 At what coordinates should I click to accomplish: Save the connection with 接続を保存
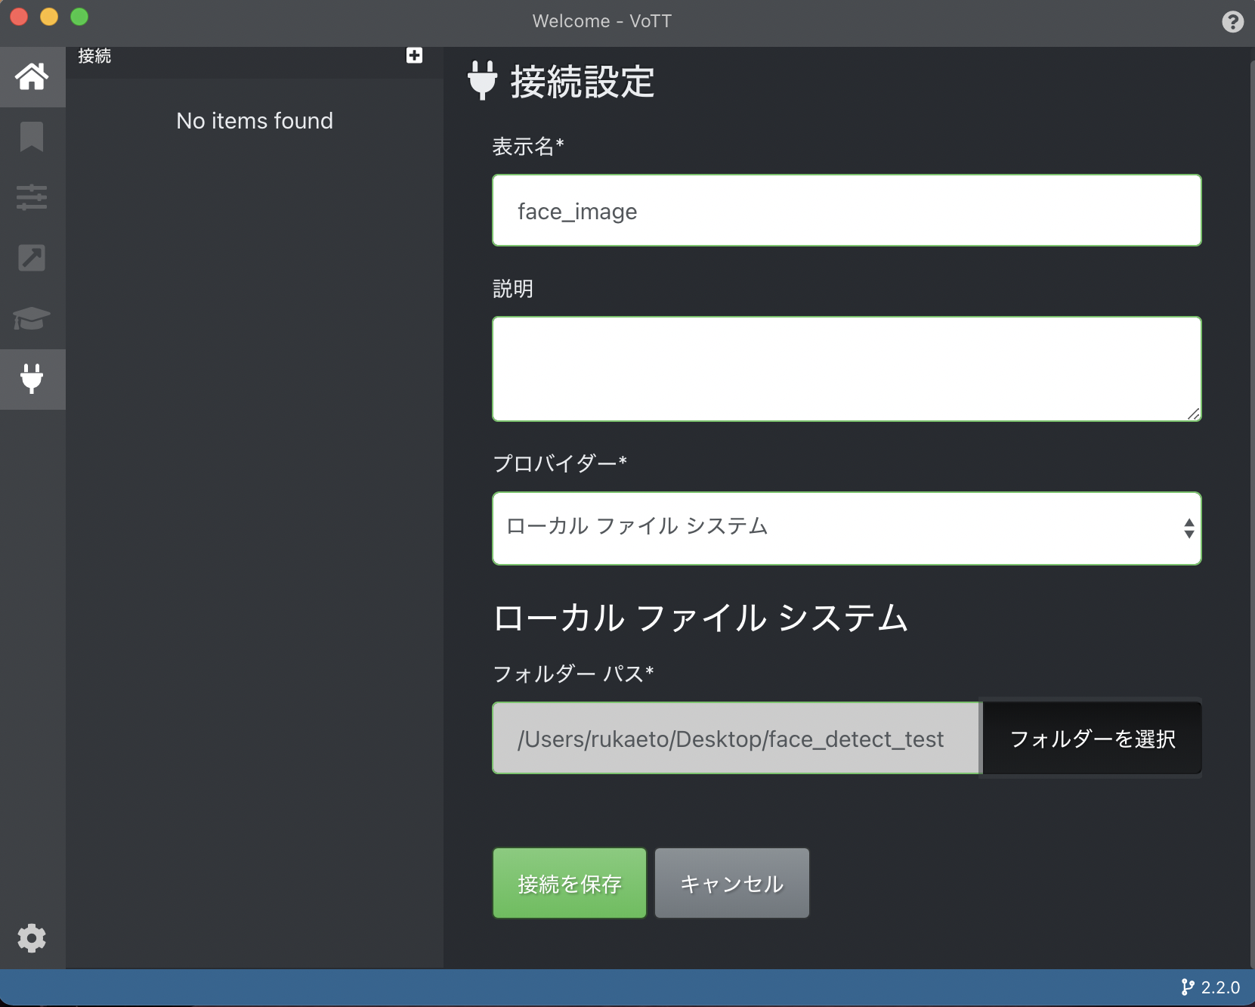point(570,882)
